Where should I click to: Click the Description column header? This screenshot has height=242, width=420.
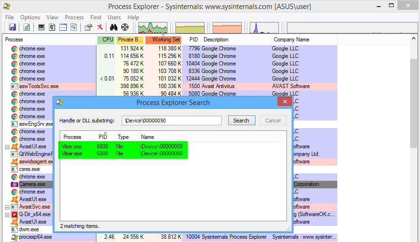pos(236,40)
